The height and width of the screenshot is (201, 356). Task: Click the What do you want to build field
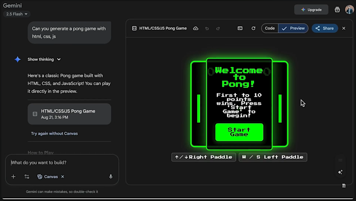pyautogui.click(x=62, y=162)
